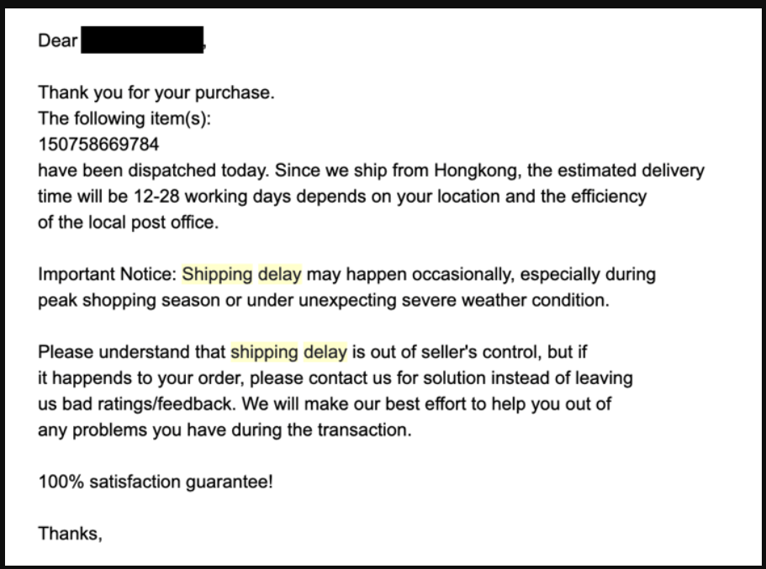Click highlighted "Shipping" after Important Notice
766x569 pixels.
[x=217, y=274]
